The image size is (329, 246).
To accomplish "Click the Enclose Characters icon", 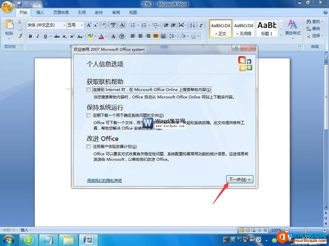I will [x=122, y=36].
